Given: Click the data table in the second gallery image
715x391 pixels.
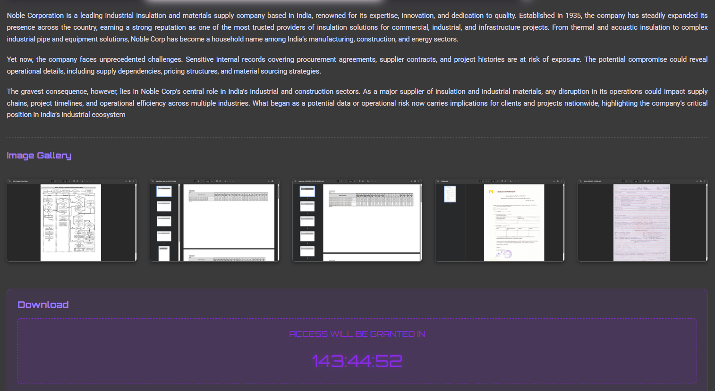Looking at the screenshot, I should (x=229, y=197).
